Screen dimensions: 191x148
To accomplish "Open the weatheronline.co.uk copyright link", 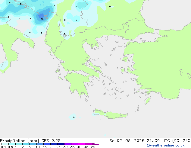I will (x=165, y=145).
